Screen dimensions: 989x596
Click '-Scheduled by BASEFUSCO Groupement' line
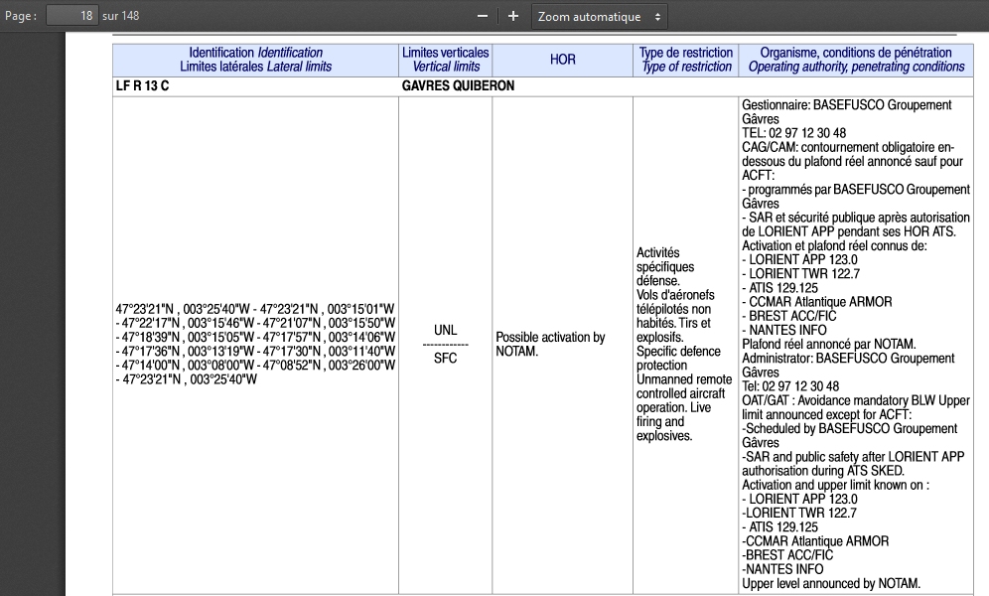pyautogui.click(x=850, y=428)
